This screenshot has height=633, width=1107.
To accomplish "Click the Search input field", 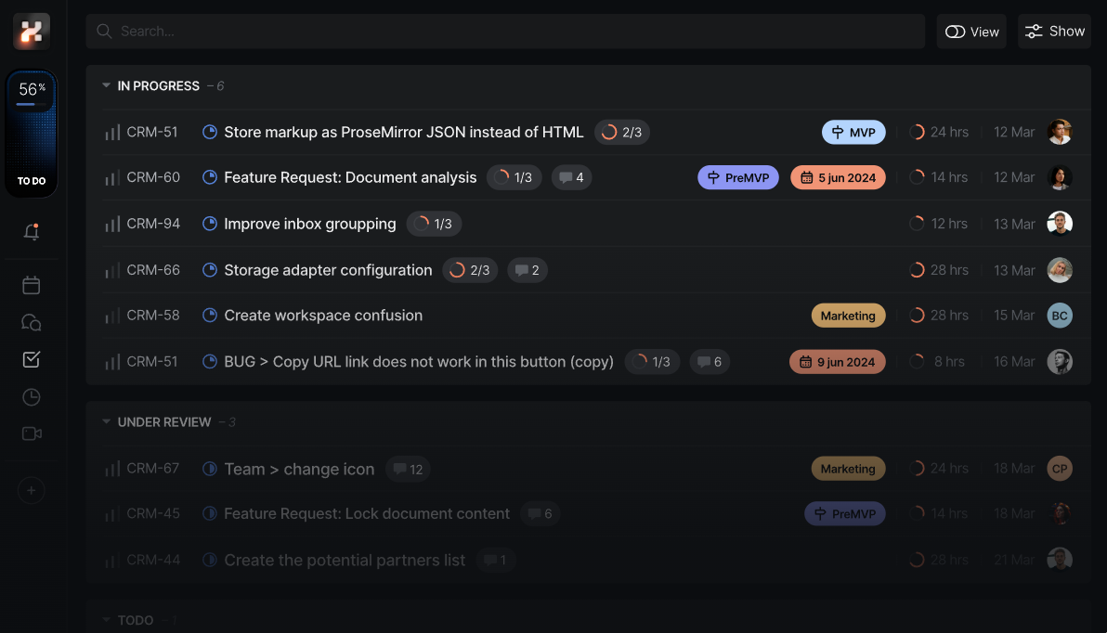I will (505, 32).
